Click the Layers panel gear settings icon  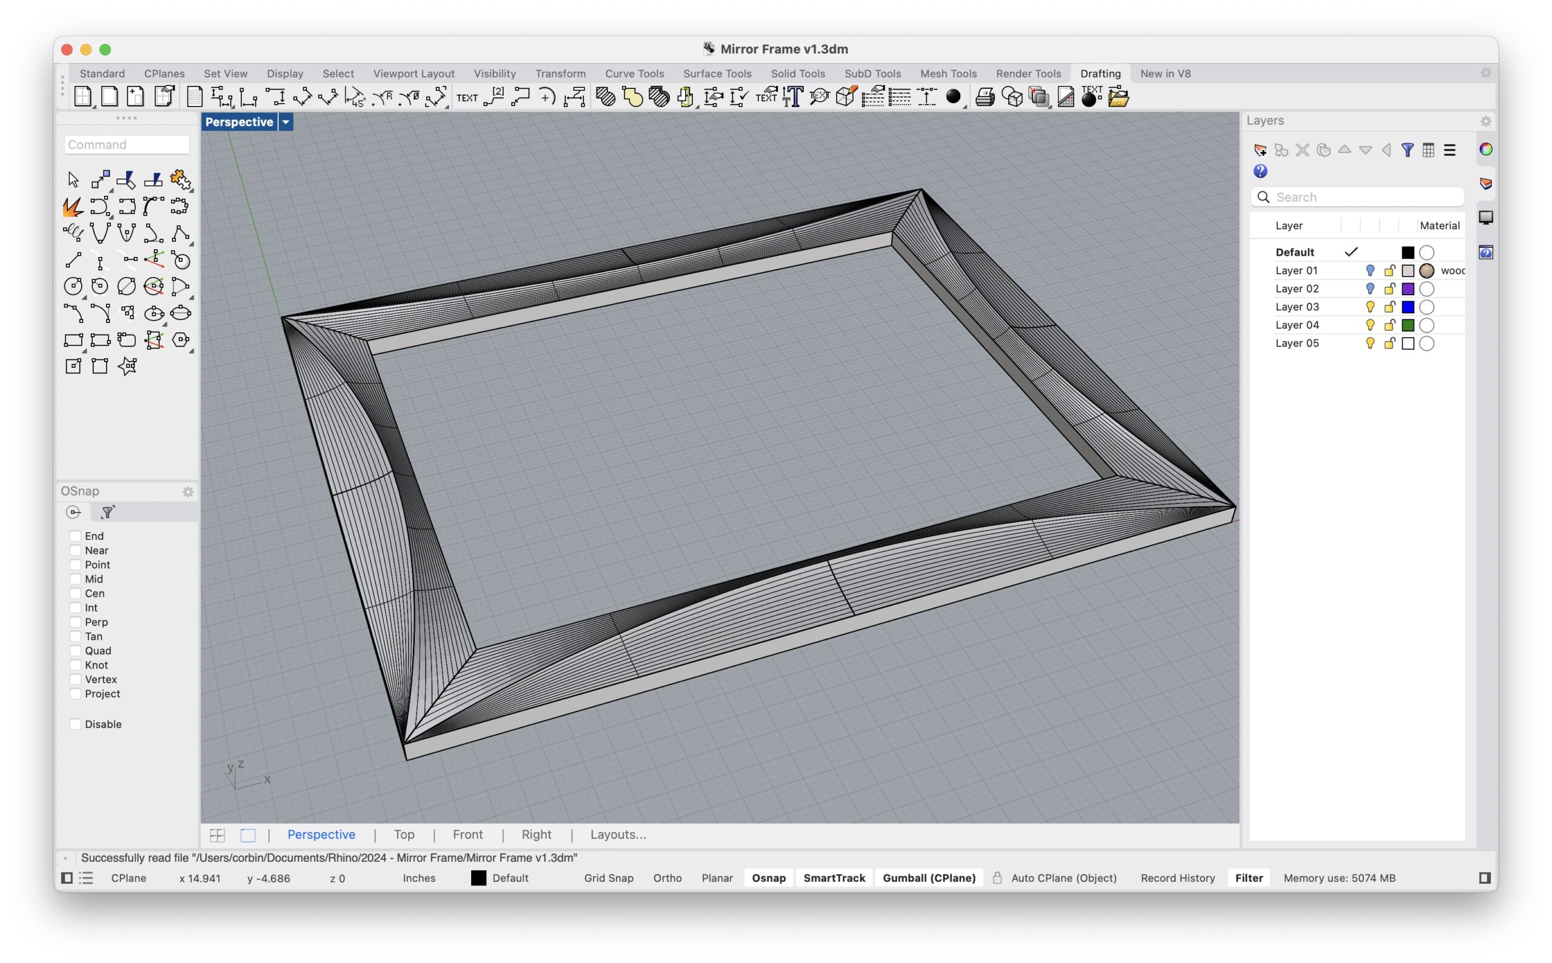pyautogui.click(x=1486, y=121)
